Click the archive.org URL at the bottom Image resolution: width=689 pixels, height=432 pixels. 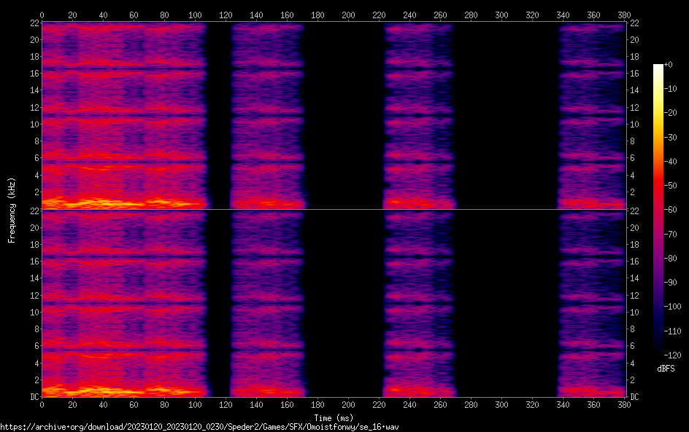[200, 427]
